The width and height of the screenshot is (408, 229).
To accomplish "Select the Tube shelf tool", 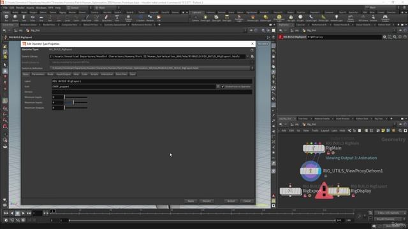I will tap(24, 18).
